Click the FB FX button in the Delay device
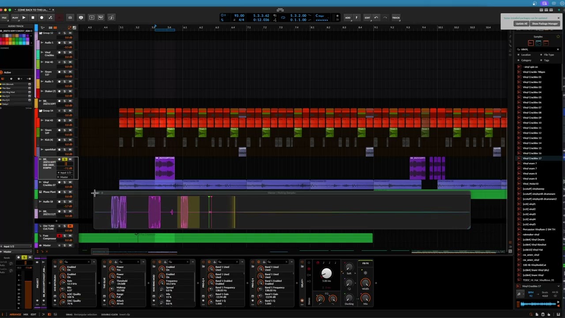 (x=365, y=263)
